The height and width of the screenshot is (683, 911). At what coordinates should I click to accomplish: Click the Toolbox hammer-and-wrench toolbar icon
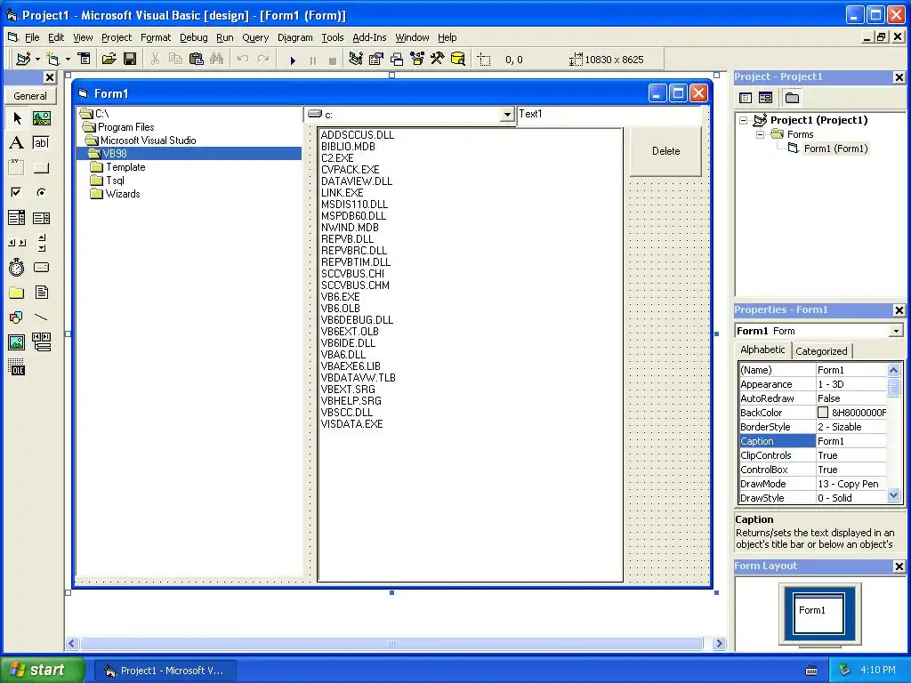point(438,60)
